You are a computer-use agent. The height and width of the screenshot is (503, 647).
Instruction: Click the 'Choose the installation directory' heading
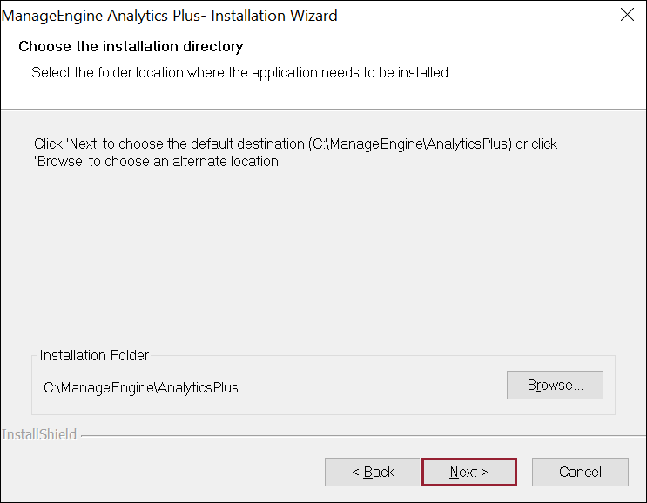tap(131, 46)
